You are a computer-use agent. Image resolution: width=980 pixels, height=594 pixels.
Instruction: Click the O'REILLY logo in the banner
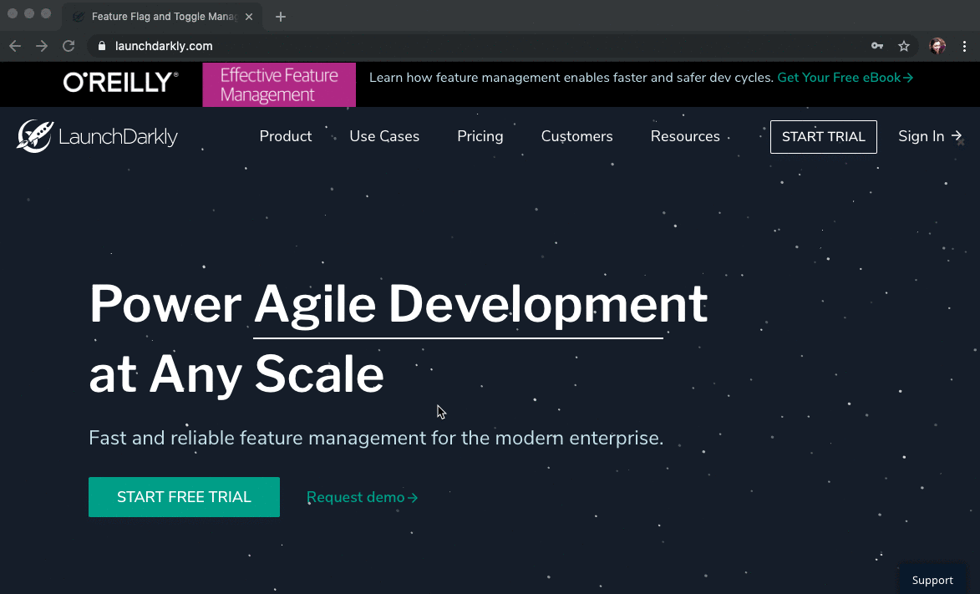pos(120,82)
